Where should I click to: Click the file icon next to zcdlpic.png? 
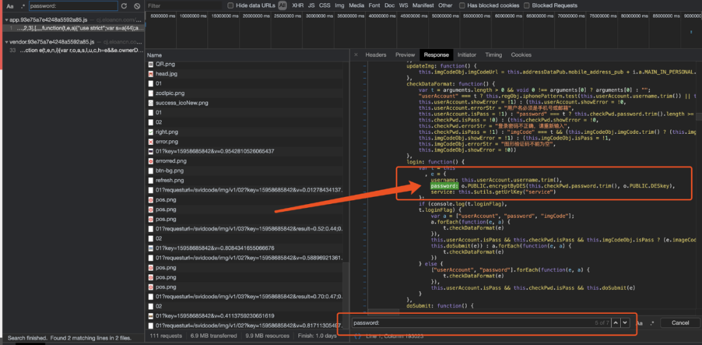point(151,93)
